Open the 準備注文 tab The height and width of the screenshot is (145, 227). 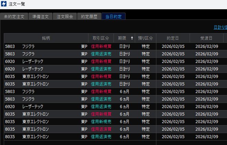40,16
